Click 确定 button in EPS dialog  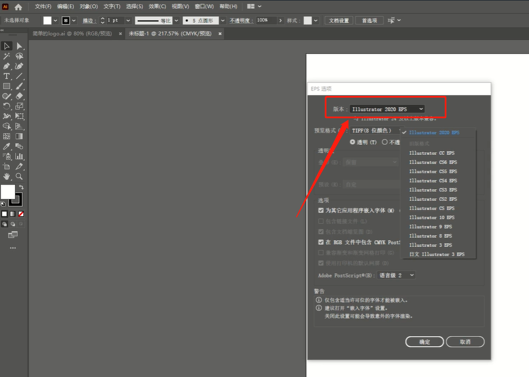coord(425,342)
